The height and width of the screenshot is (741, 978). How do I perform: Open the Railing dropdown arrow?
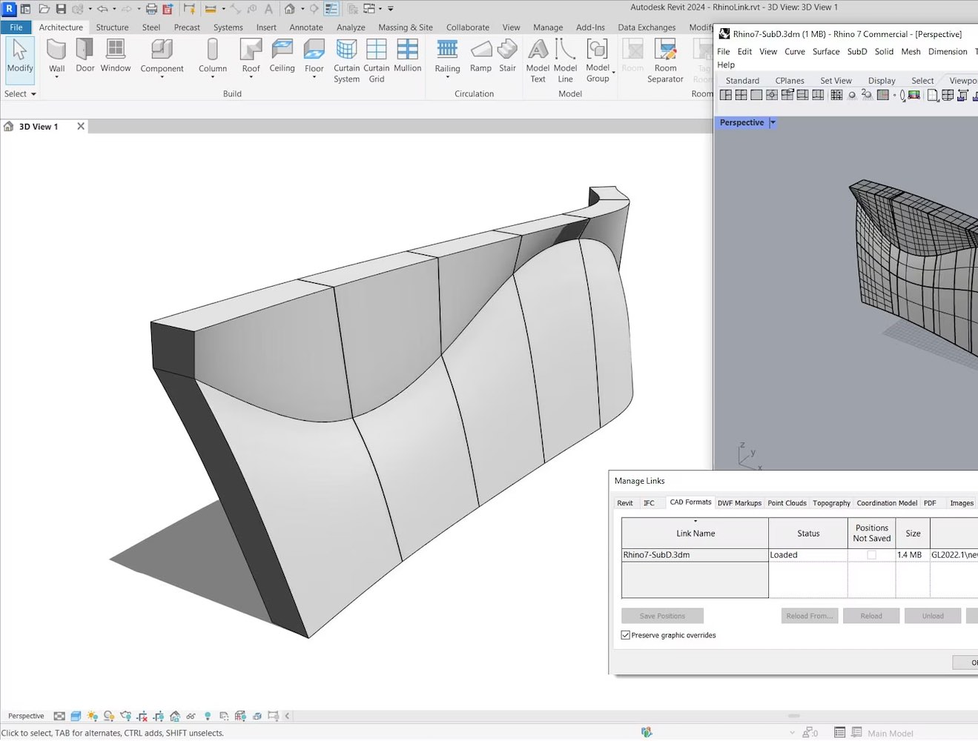coord(447,77)
